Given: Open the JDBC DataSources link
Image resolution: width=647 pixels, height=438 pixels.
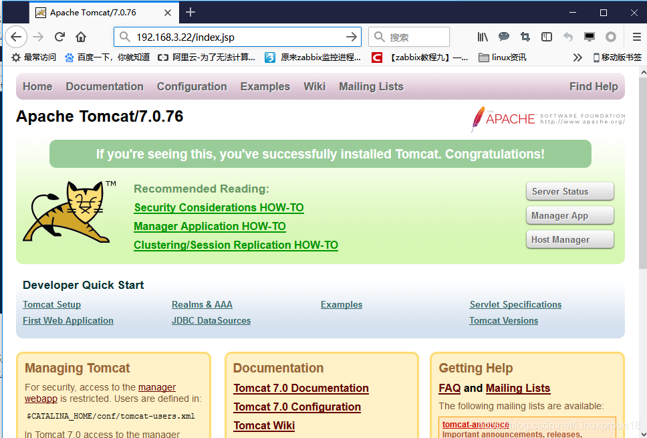Looking at the screenshot, I should tap(211, 321).
